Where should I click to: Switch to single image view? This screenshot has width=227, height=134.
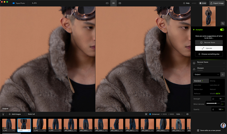107,3
